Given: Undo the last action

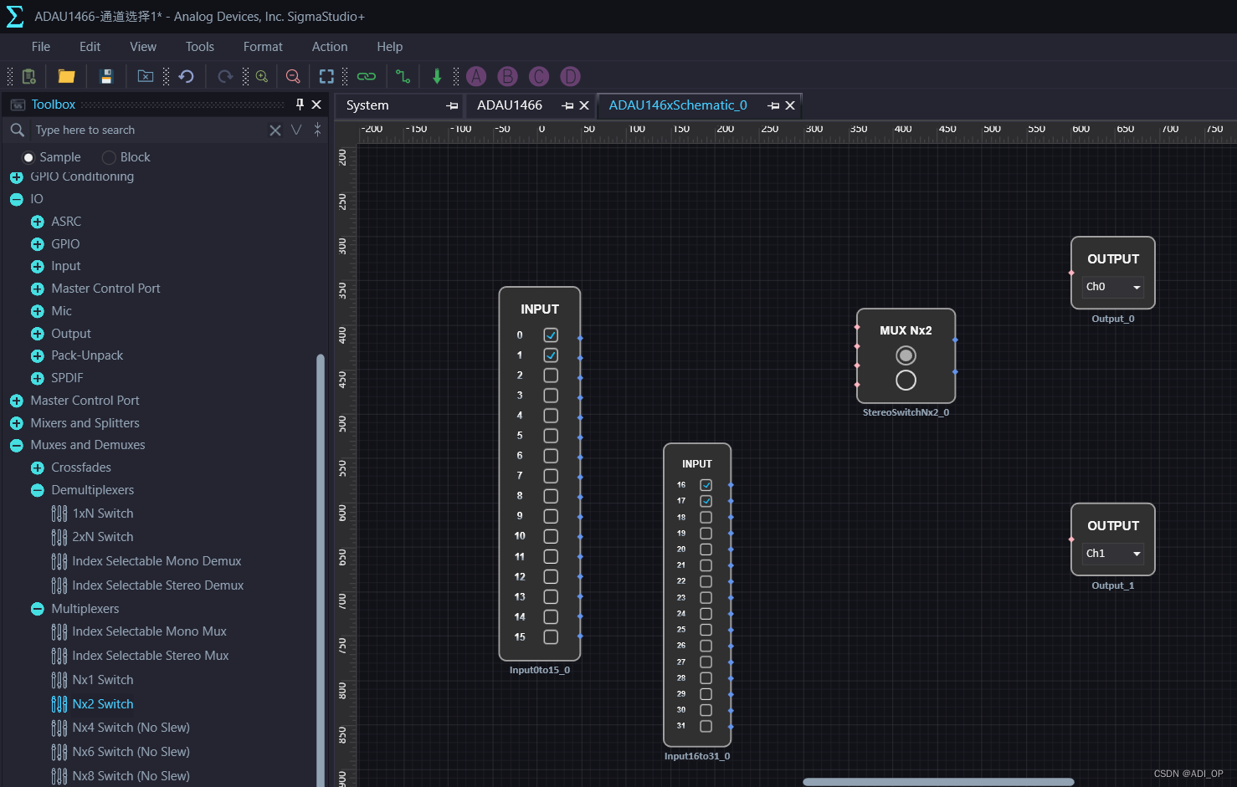Looking at the screenshot, I should tap(186, 76).
